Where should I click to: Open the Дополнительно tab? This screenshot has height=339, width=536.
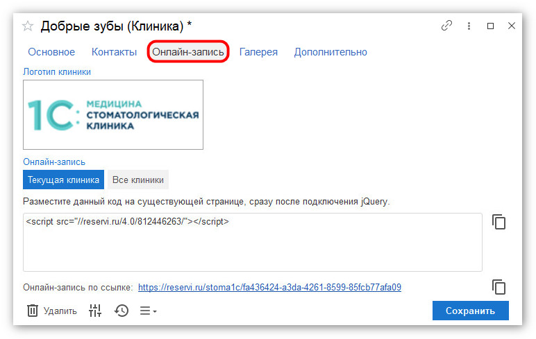[x=330, y=52]
